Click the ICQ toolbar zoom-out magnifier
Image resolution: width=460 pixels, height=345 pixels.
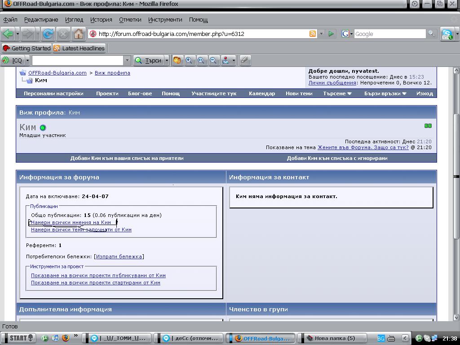(213, 61)
